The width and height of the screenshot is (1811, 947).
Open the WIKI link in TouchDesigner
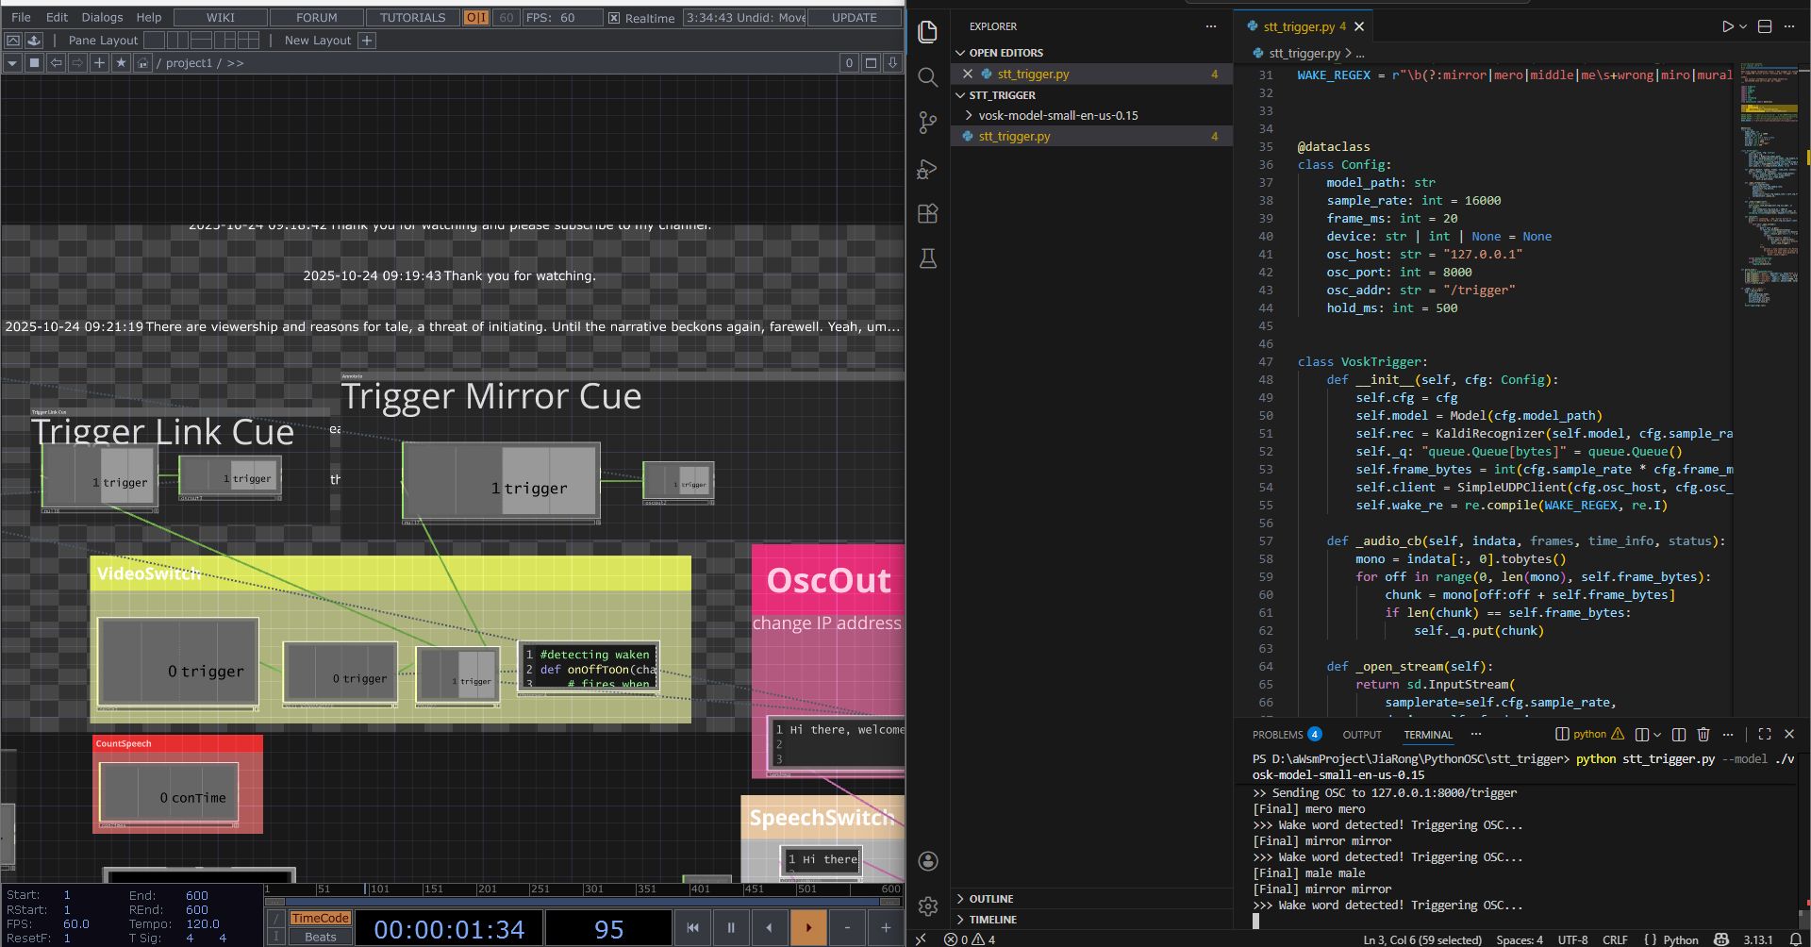tap(221, 17)
